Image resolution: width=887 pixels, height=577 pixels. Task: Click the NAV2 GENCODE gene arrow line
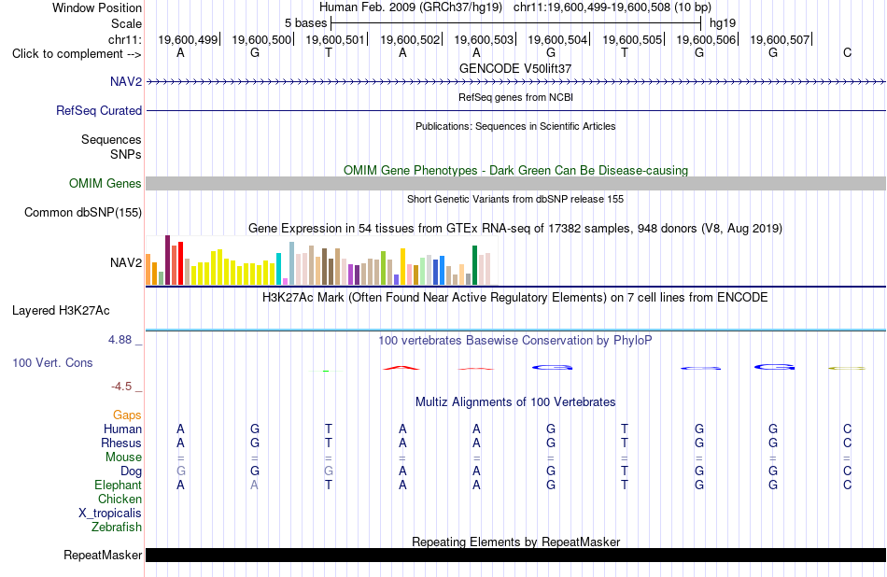click(x=516, y=82)
